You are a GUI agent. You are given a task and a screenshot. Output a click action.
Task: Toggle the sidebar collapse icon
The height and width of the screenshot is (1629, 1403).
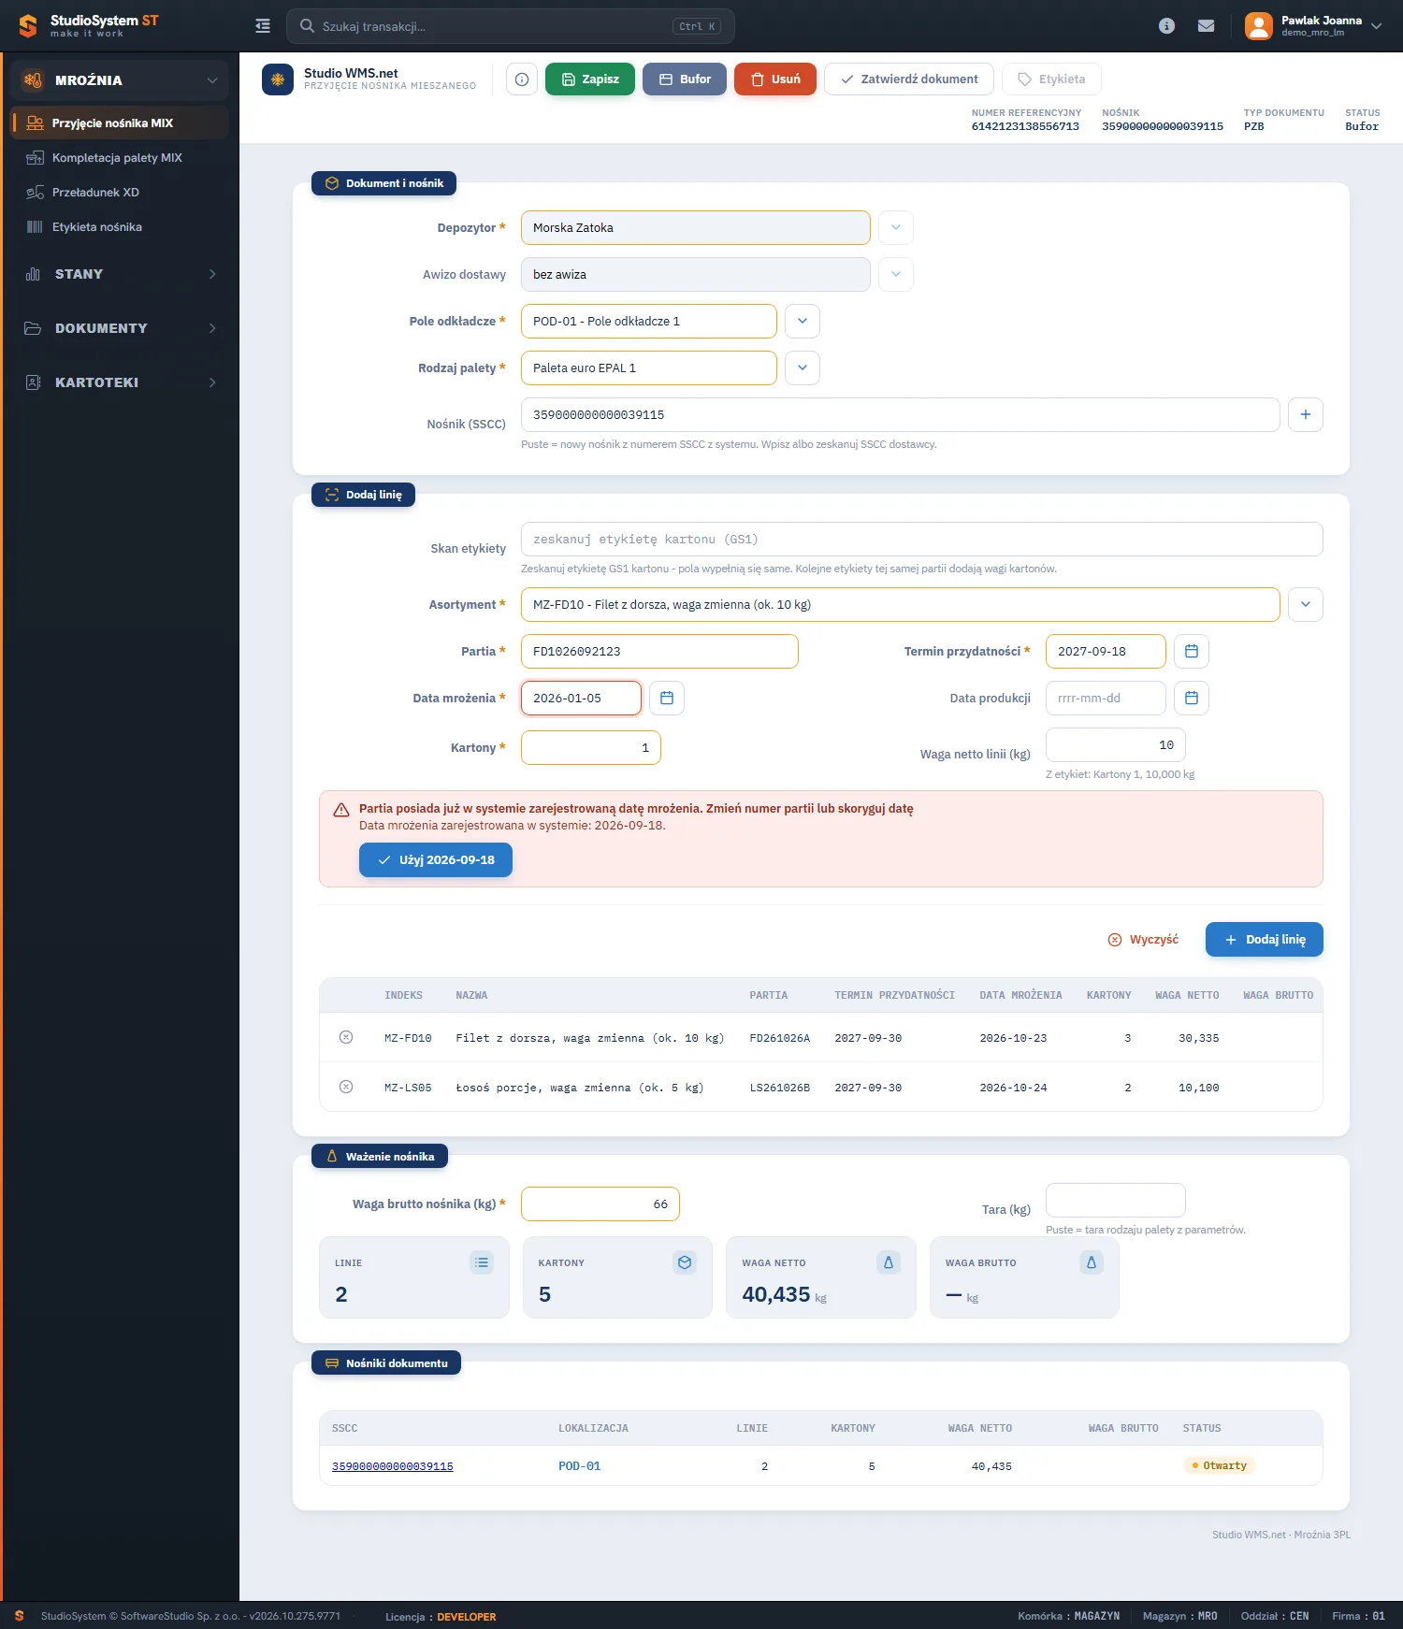(263, 26)
